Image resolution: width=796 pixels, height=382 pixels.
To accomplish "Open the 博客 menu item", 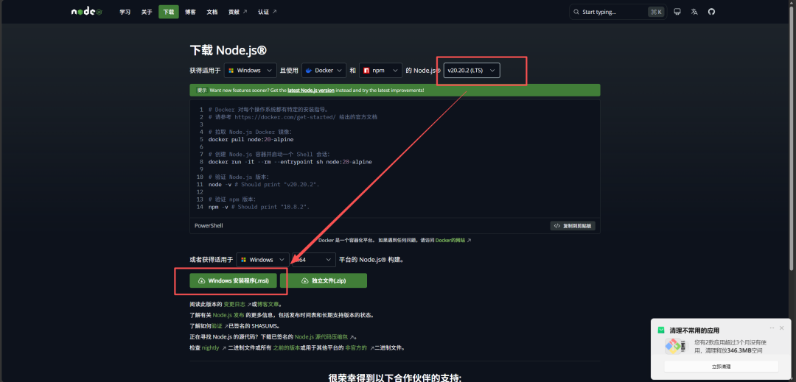I will coord(190,12).
